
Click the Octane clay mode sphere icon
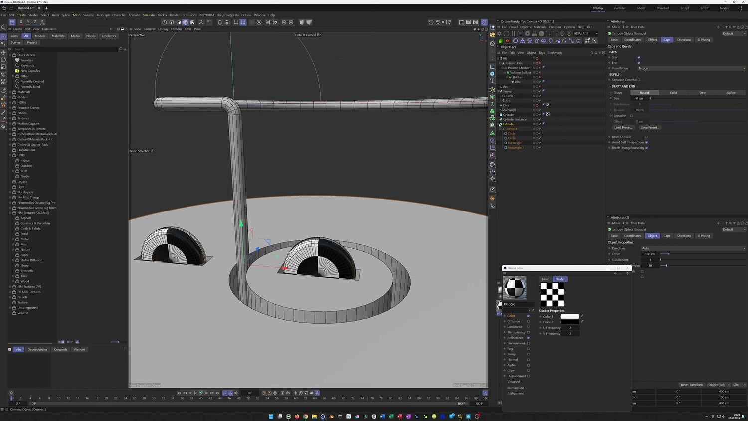542,34
